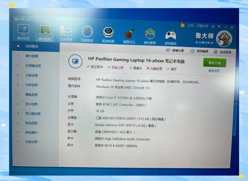Select 硬件检测 hardware detection icon
This screenshot has height=181, width=248.
45,31
